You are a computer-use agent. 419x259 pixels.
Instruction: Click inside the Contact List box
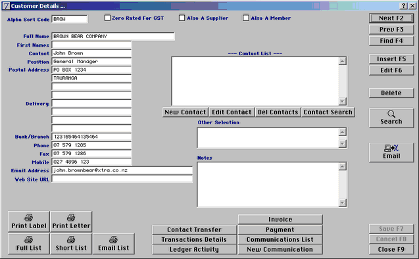click(x=255, y=81)
